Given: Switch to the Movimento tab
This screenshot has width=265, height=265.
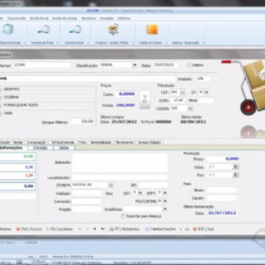Looking at the screenshot, I should (x=125, y=142).
